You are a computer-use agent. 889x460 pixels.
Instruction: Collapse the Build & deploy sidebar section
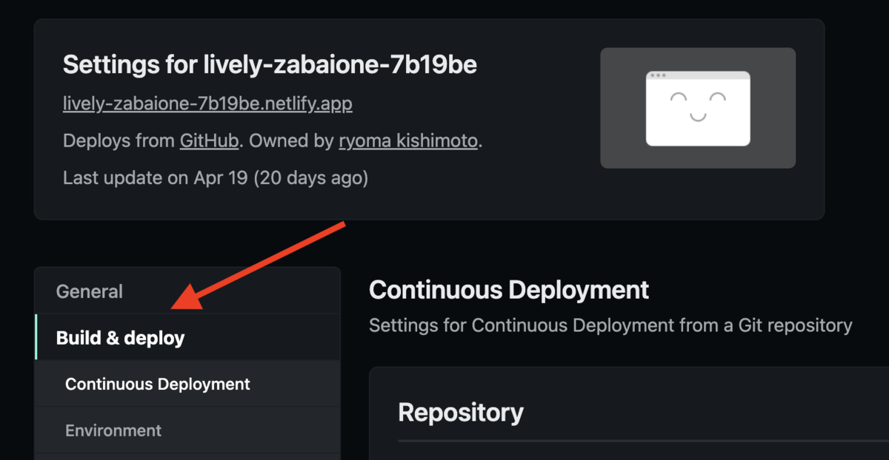[121, 338]
